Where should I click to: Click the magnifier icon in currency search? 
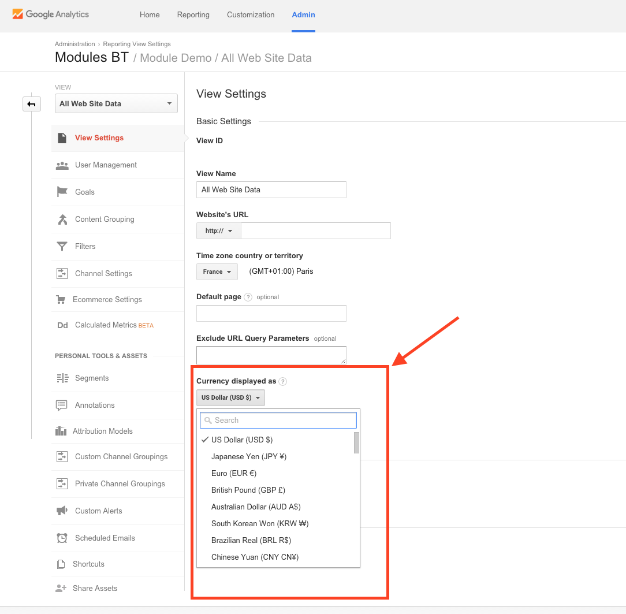[x=208, y=421]
